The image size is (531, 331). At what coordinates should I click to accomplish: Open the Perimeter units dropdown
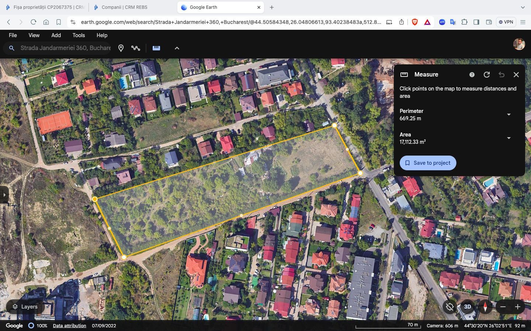coord(509,115)
